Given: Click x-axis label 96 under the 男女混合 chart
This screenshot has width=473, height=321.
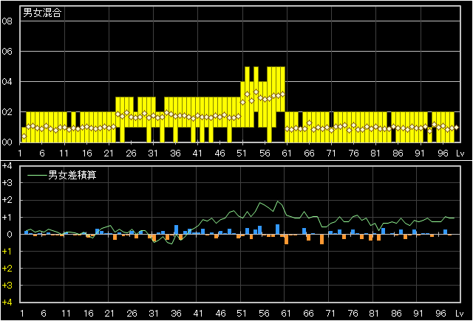Looking at the screenshot, I should pos(443,153).
